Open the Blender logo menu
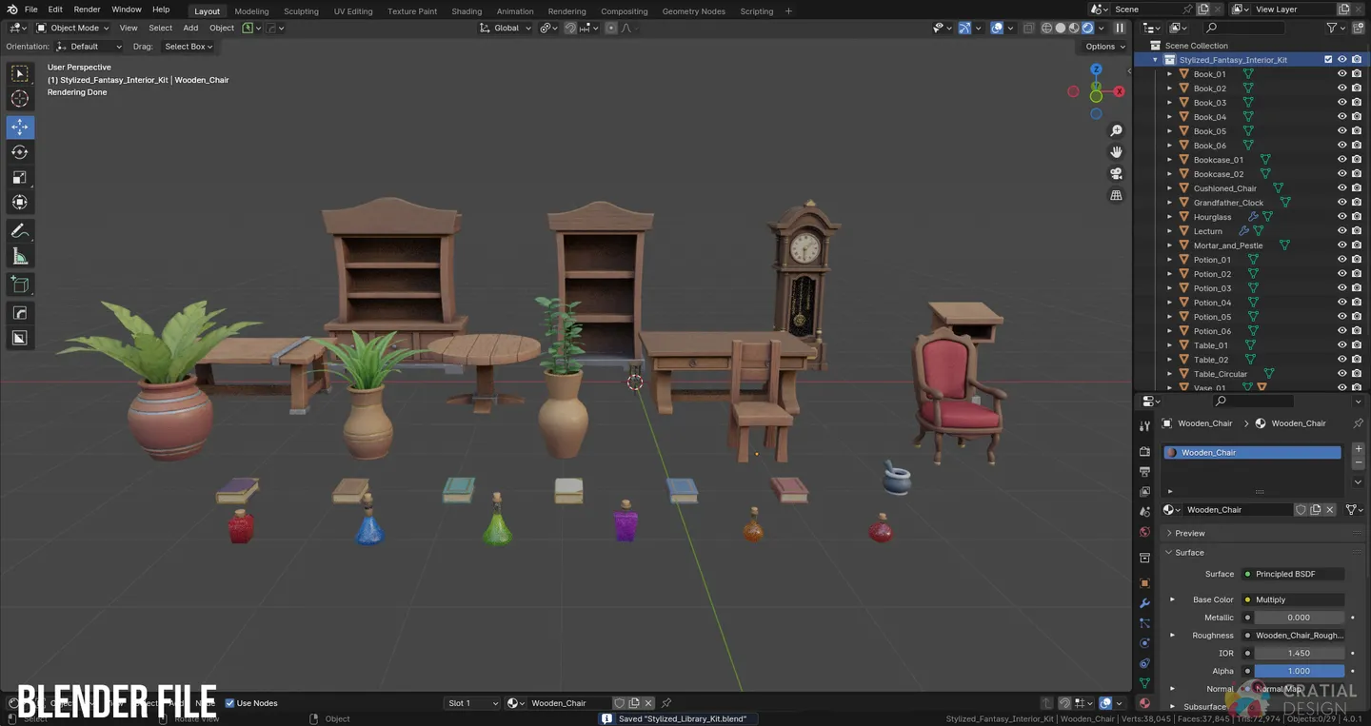Image resolution: width=1371 pixels, height=726 pixels. [11, 10]
